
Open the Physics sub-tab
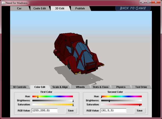click(x=121, y=87)
